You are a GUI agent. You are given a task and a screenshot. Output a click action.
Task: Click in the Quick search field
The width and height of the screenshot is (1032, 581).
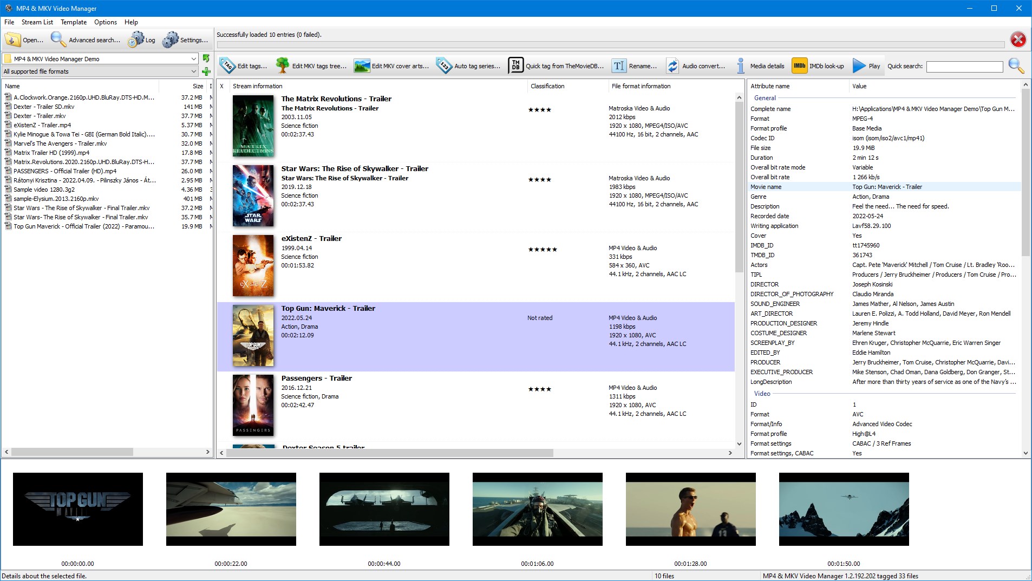pos(964,66)
